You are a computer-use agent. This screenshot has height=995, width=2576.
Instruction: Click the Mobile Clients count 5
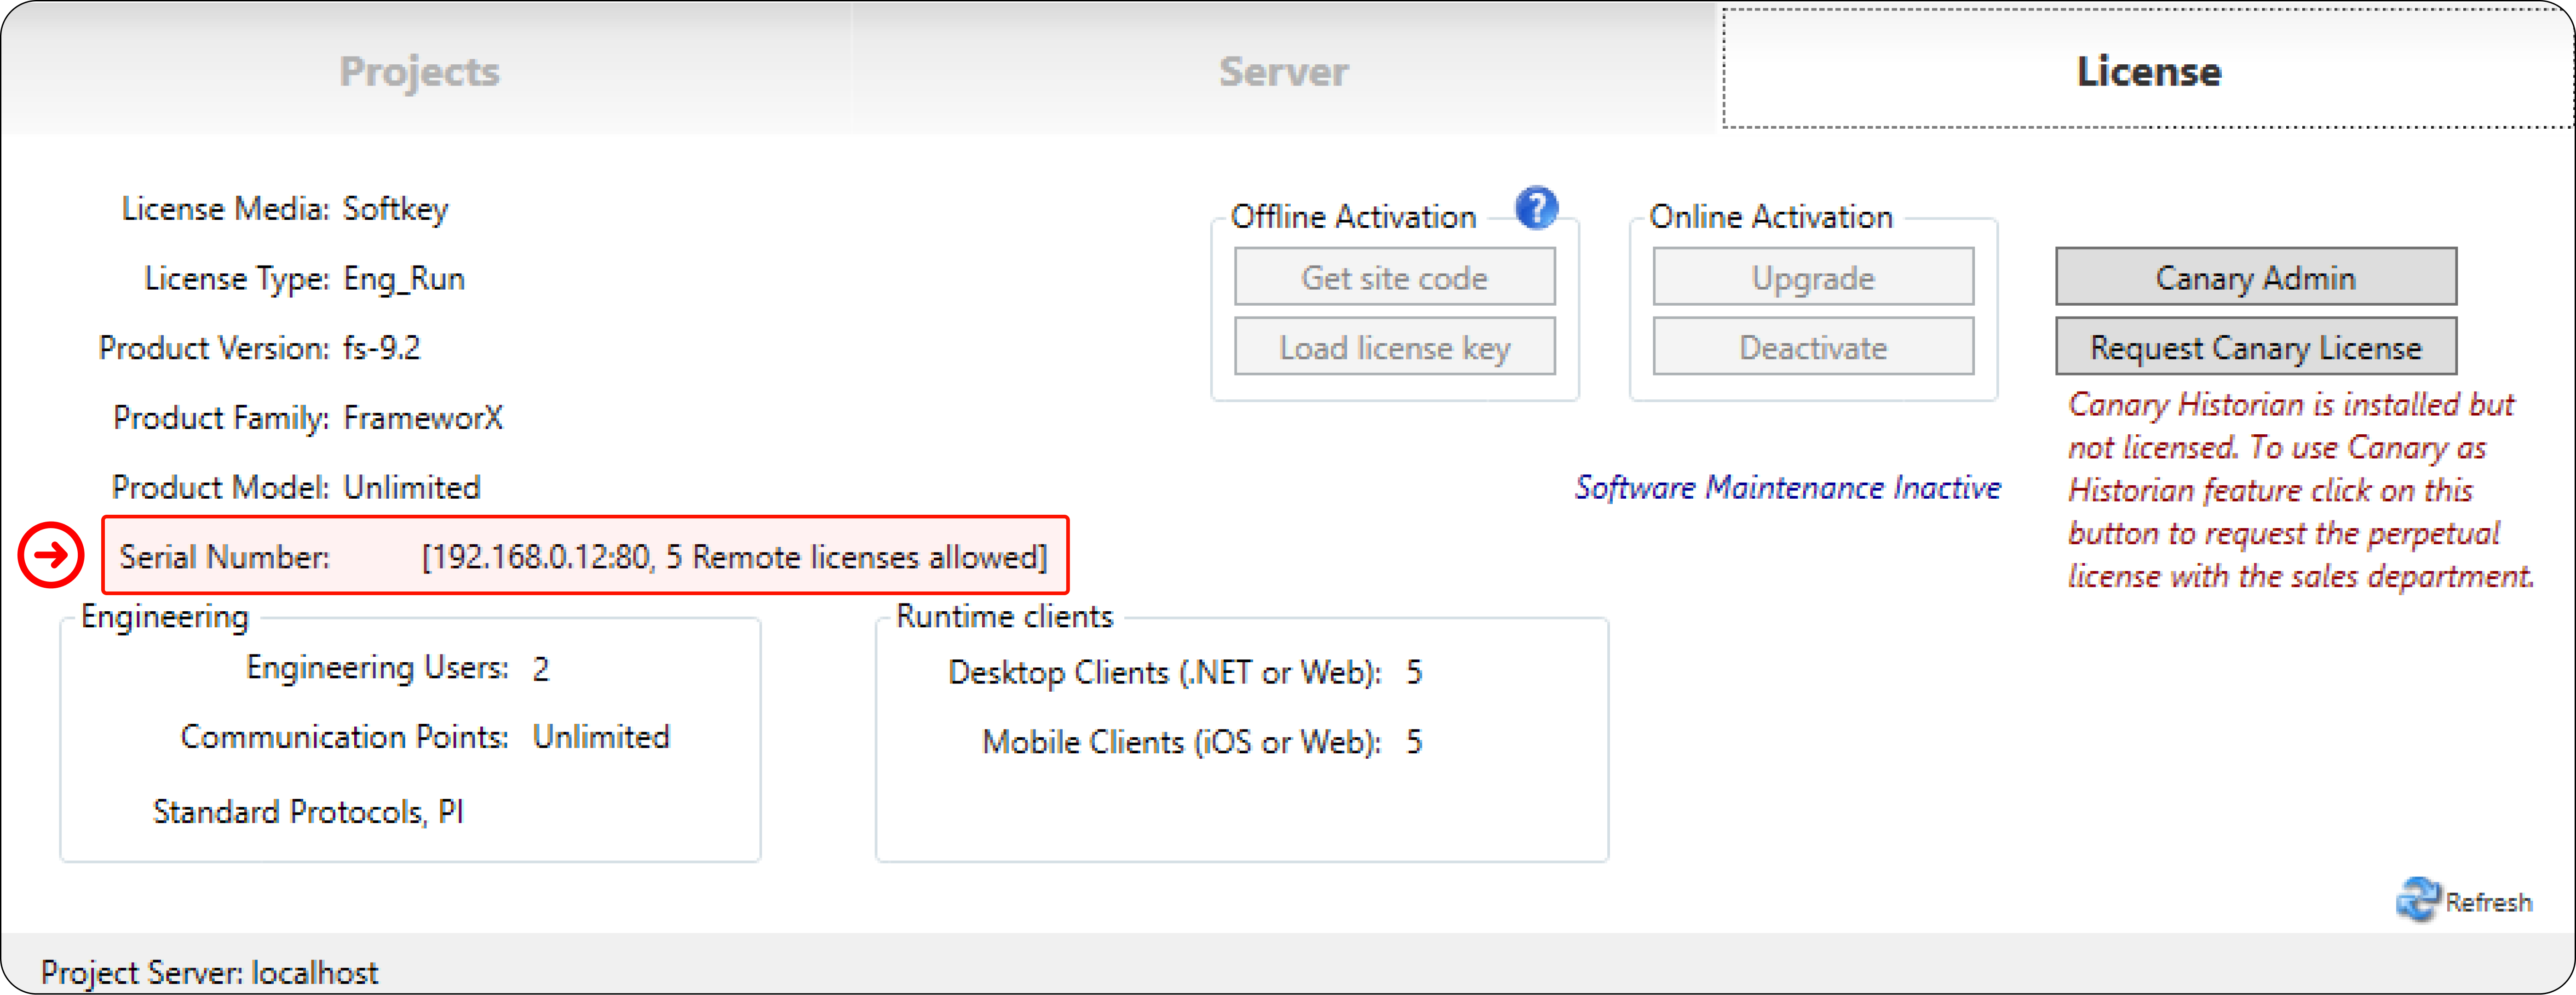coord(1413,742)
